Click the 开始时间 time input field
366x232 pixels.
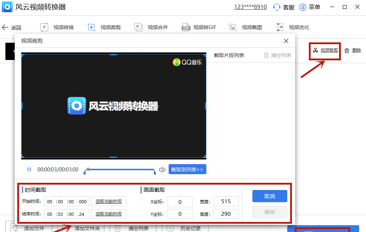67,201
